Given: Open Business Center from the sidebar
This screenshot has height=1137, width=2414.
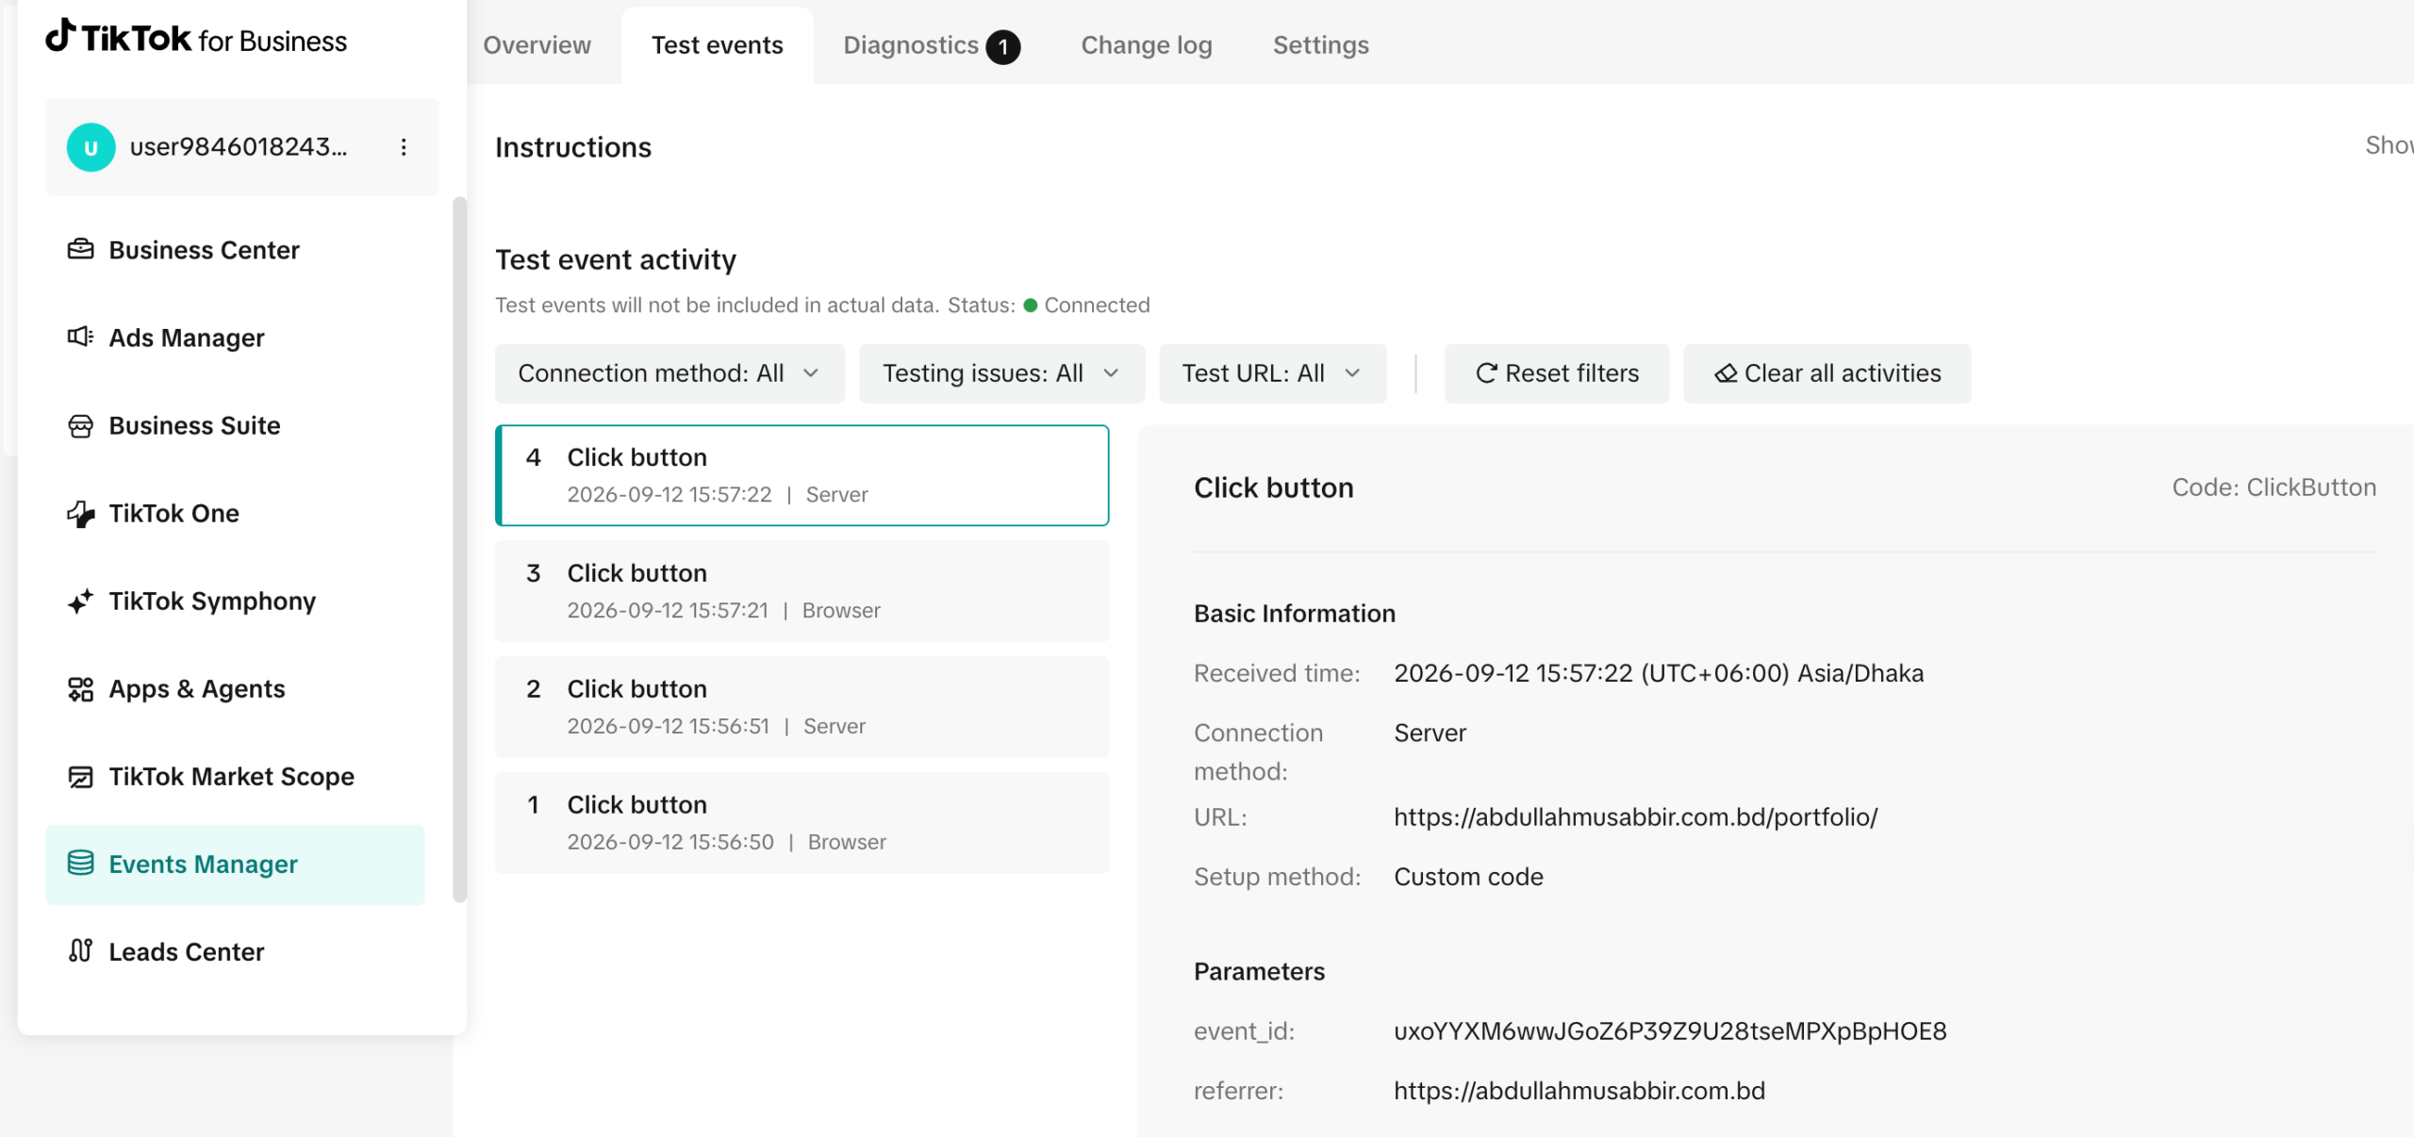Looking at the screenshot, I should click(235, 250).
